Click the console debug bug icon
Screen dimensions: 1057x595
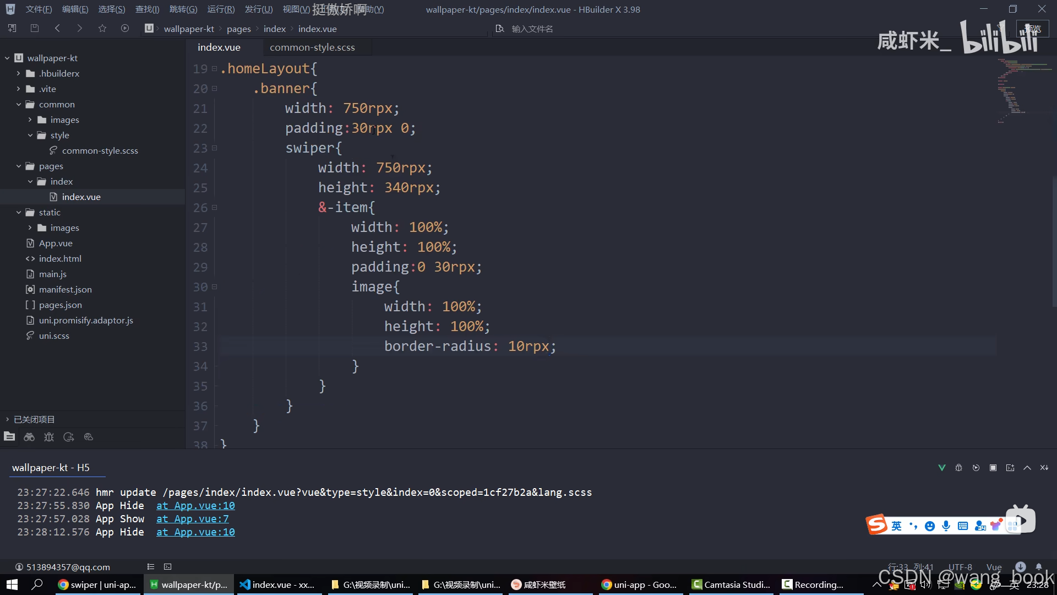click(x=959, y=468)
